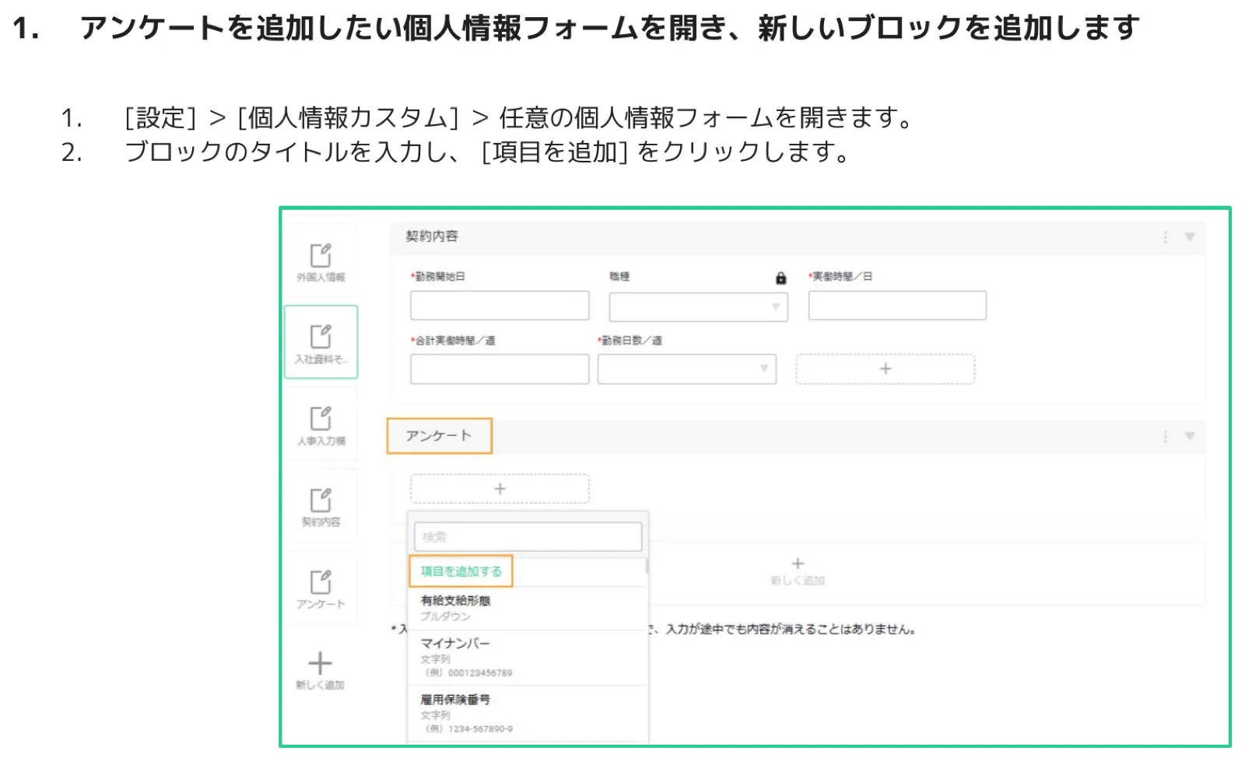
Task: Edit the アンケート block title
Action: coord(440,435)
